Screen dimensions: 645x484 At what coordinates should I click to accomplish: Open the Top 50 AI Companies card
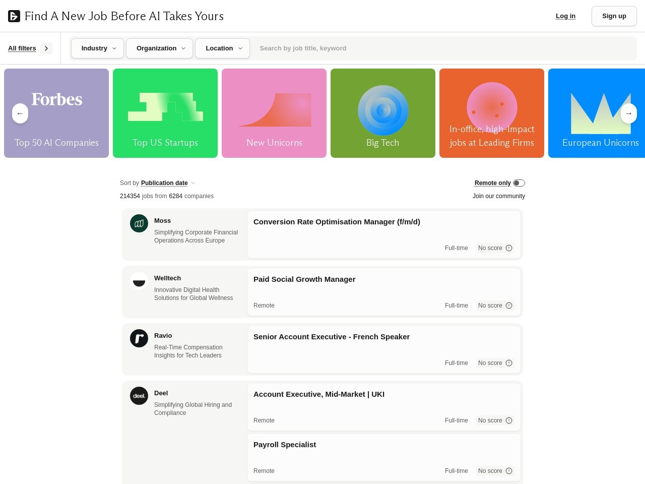point(56,113)
